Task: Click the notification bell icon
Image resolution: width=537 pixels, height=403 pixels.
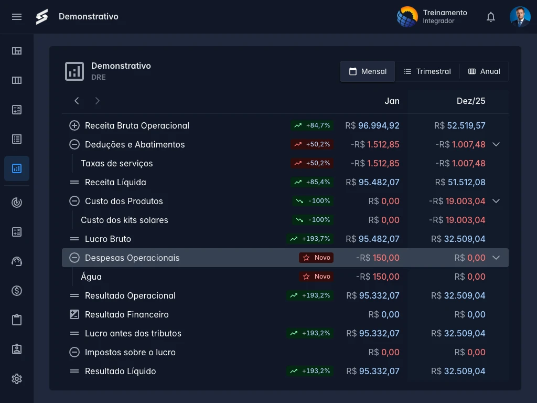Action: tap(491, 17)
